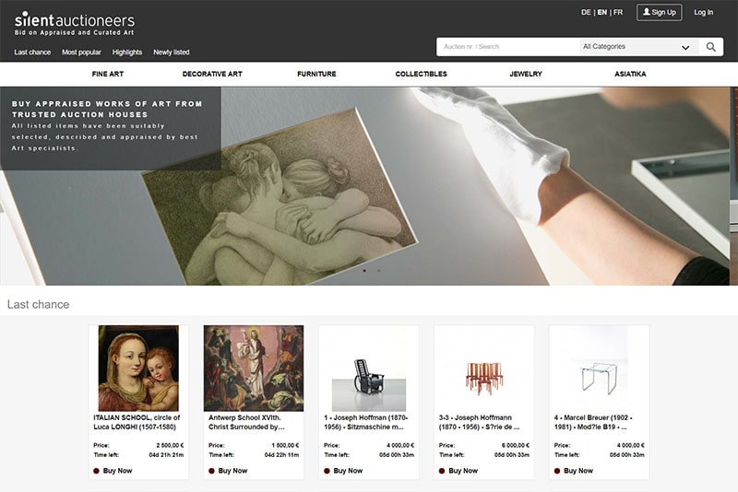Click Buy Now dot on Sitzmaschine item
The image size is (738, 492).
click(327, 471)
